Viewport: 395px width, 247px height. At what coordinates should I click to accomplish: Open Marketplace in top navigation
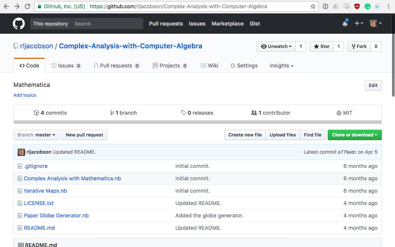point(227,24)
